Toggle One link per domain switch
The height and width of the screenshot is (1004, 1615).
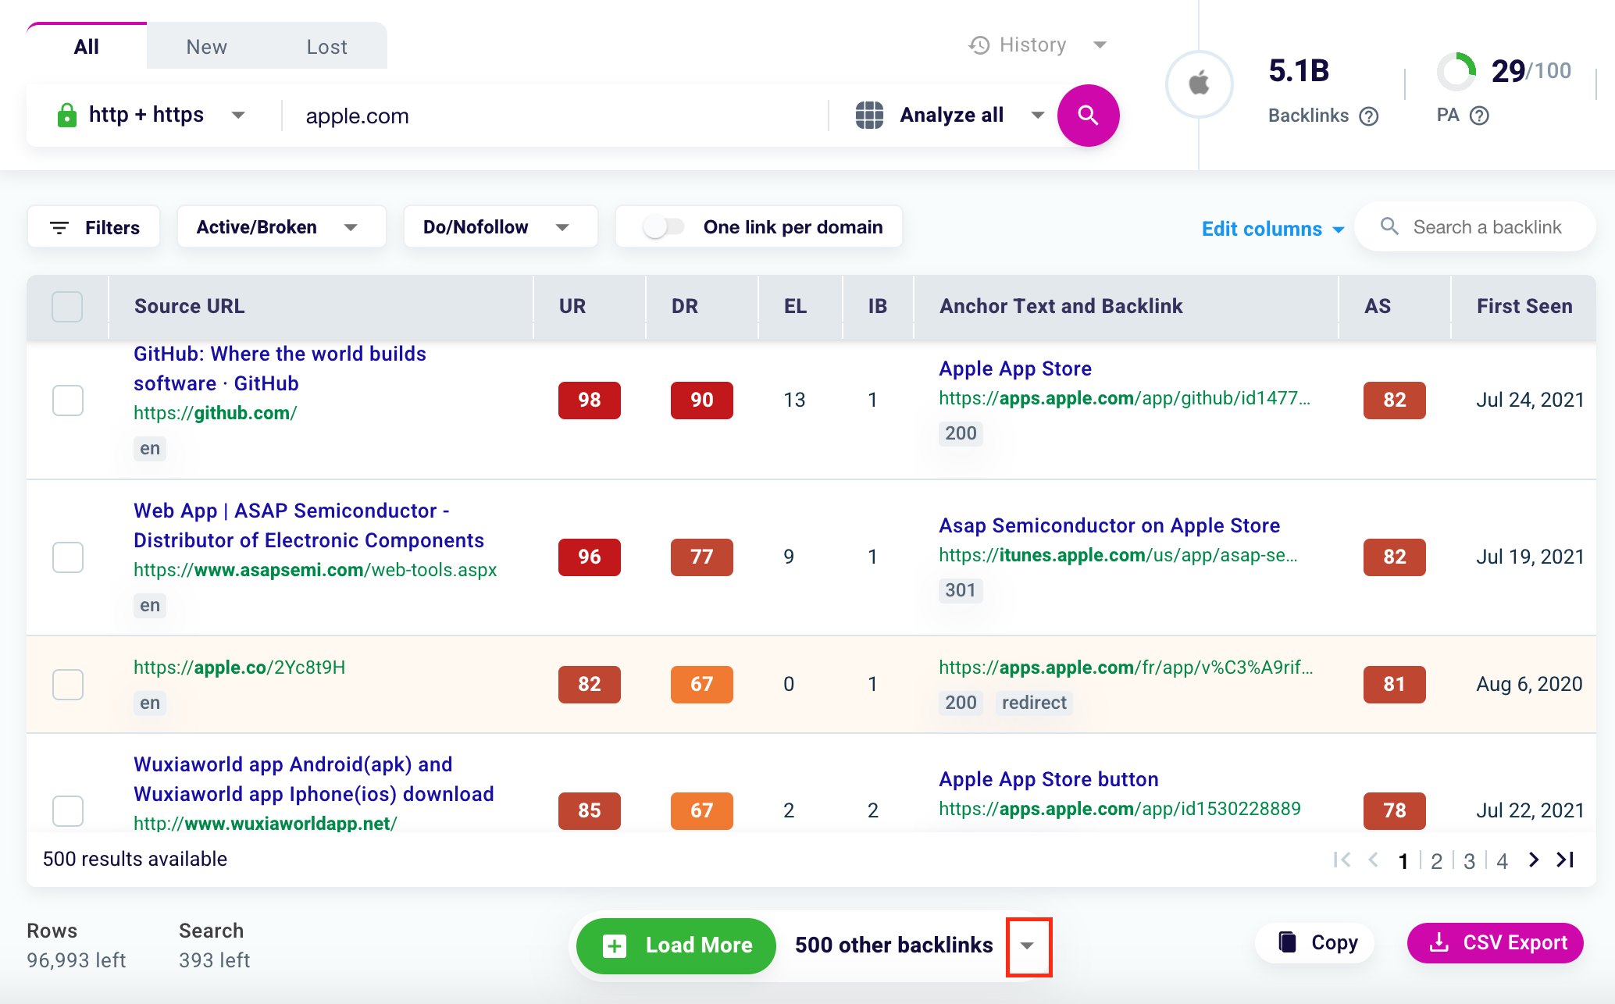663,227
